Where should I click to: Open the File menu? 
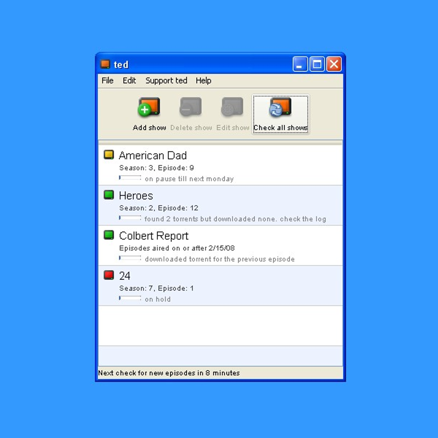pyautogui.click(x=107, y=80)
